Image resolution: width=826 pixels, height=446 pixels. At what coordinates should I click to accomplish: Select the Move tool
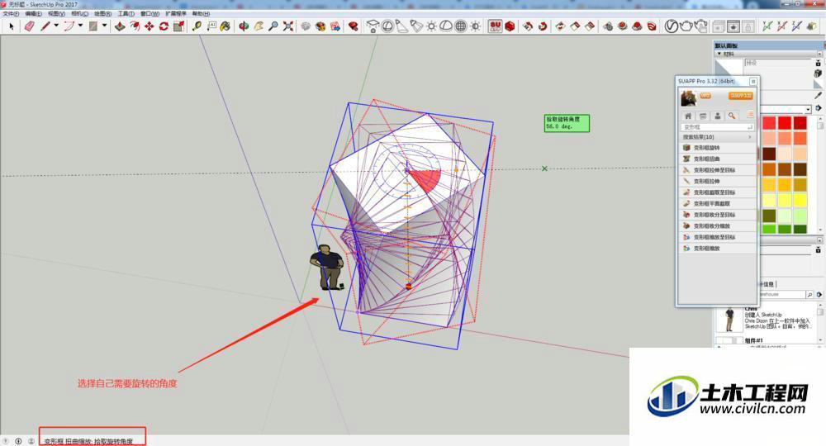point(150,26)
